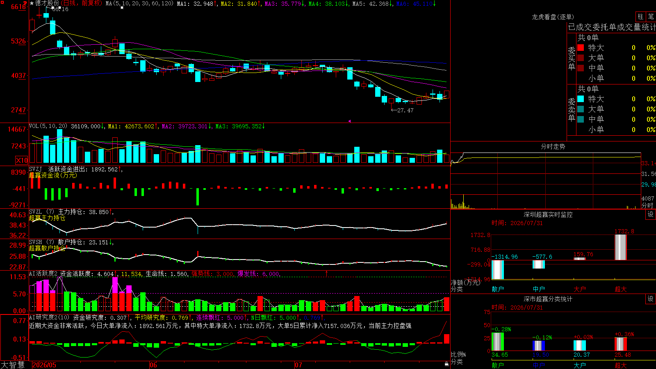Click the teal 中单 swatch under 委卖单
The width and height of the screenshot is (656, 369).
(581, 119)
